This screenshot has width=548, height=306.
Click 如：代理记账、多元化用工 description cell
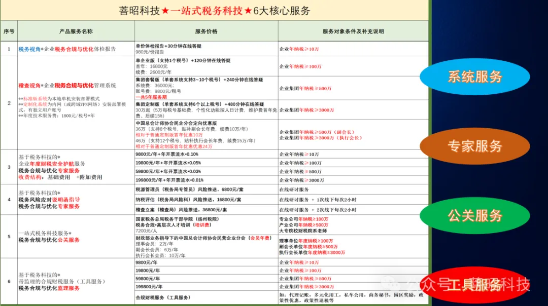point(353,297)
